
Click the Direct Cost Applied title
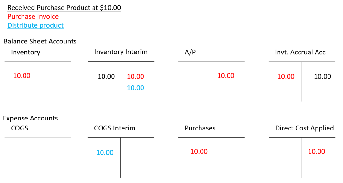(x=304, y=128)
